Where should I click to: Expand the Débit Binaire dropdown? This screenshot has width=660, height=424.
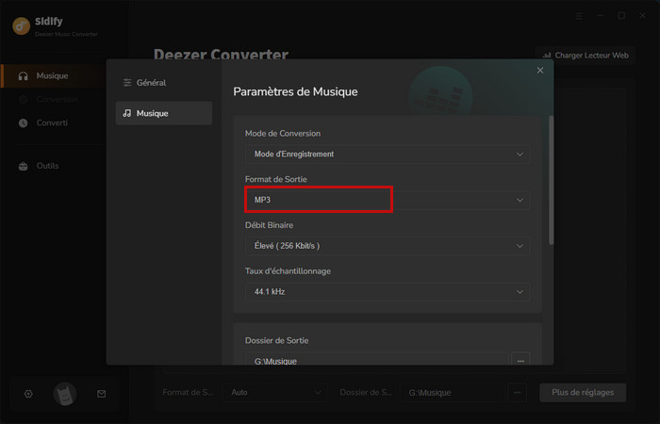point(387,246)
